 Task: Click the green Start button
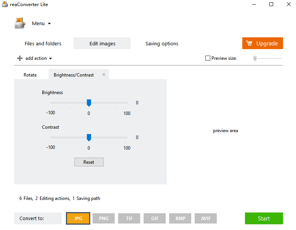pos(264,218)
